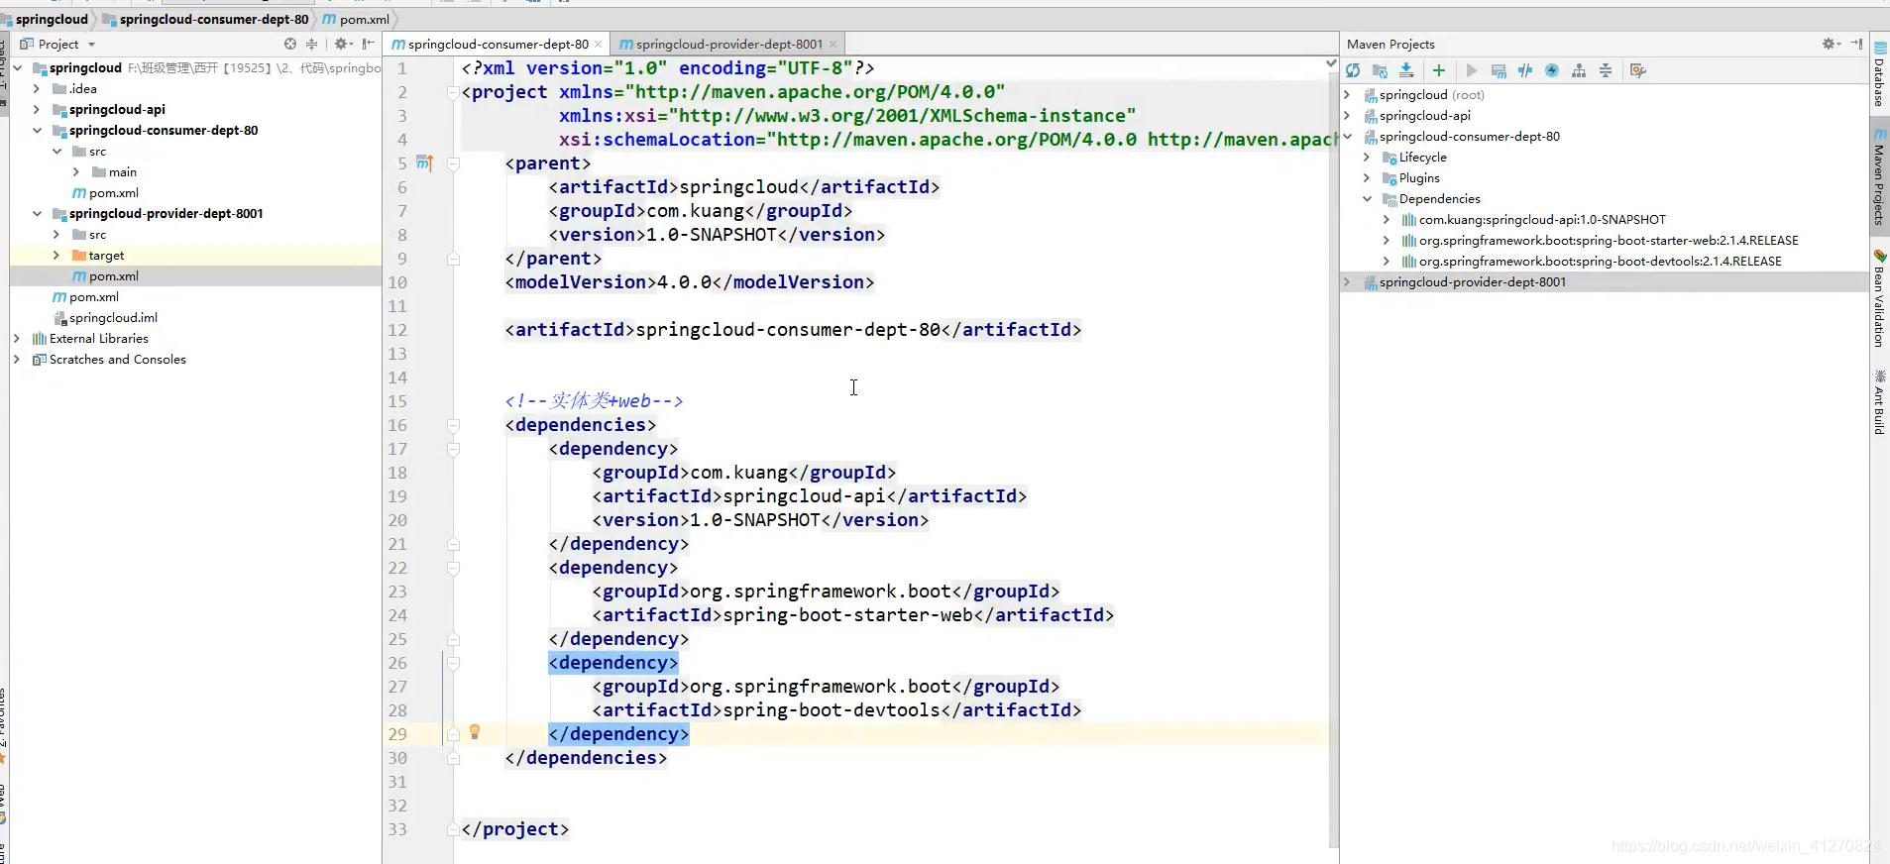Open Maven Projects panel gear menu
1890x864 pixels.
click(x=1831, y=44)
